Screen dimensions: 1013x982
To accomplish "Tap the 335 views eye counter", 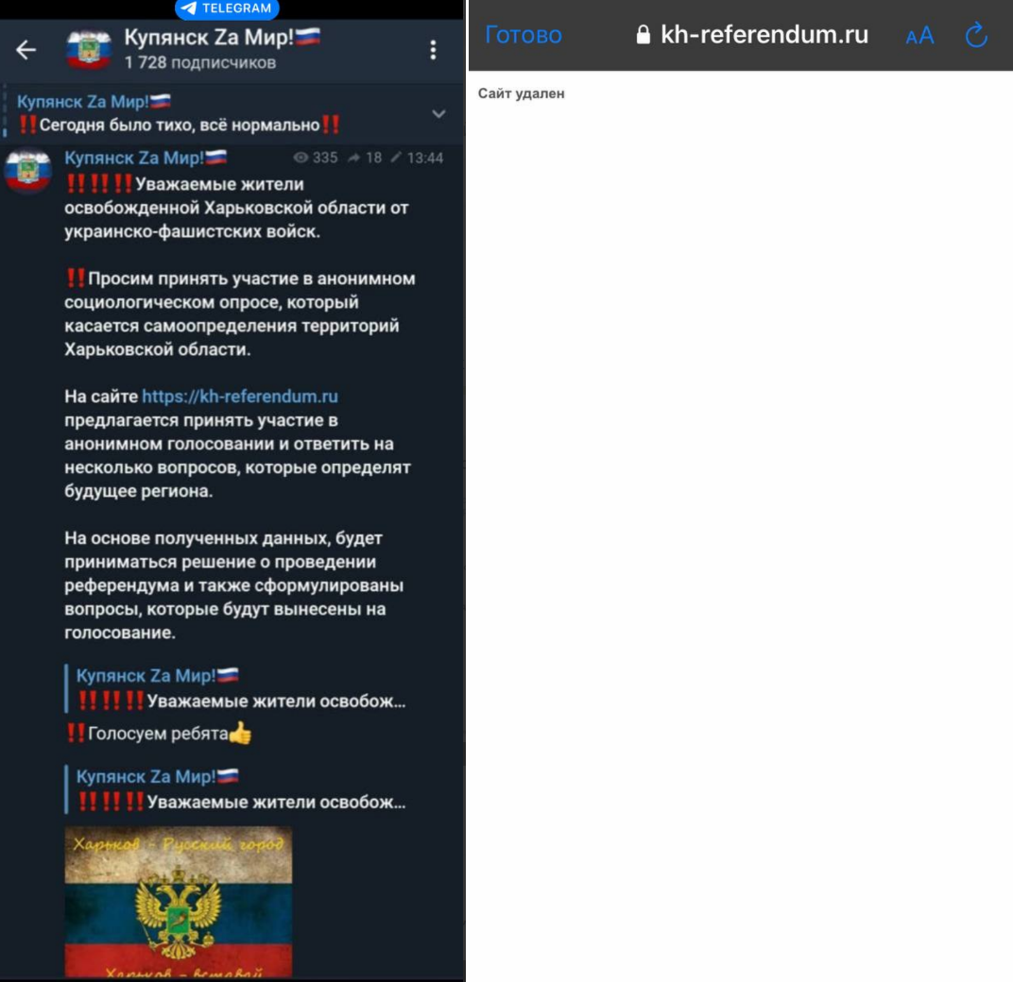I will click(x=316, y=159).
